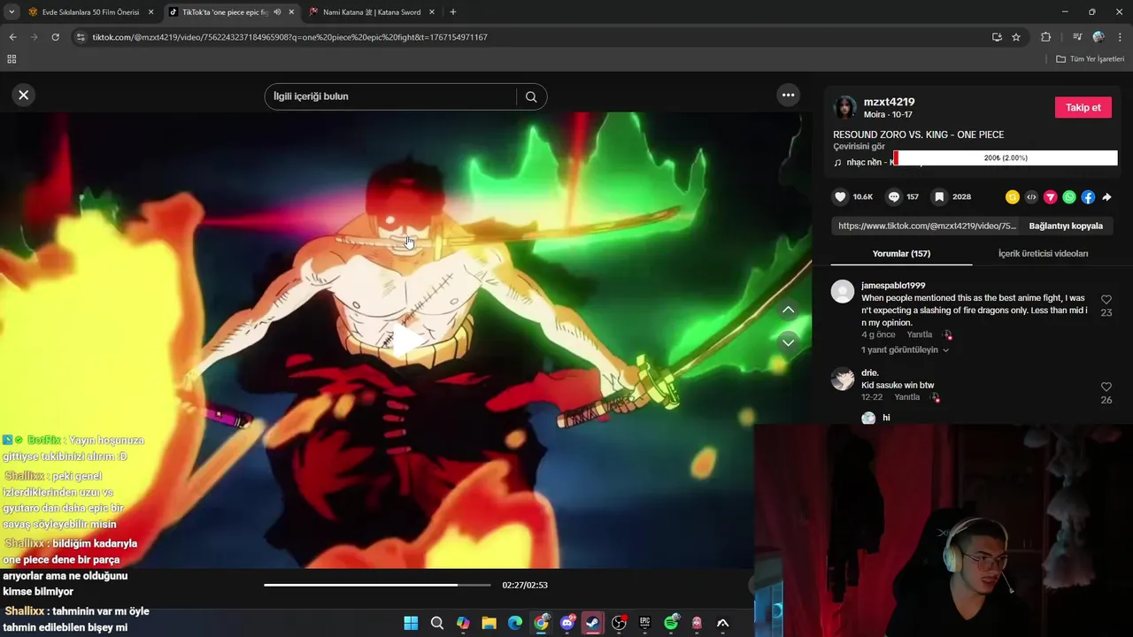
Task: Expand '1 yanıt görüntüleyin' replies
Action: point(904,350)
